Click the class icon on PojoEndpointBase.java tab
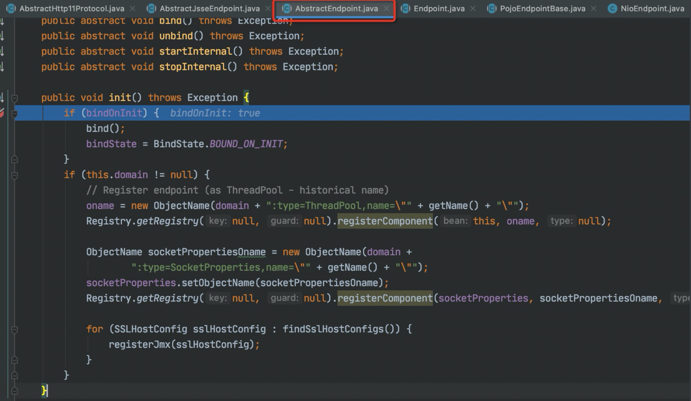The width and height of the screenshot is (691, 401). tap(492, 8)
